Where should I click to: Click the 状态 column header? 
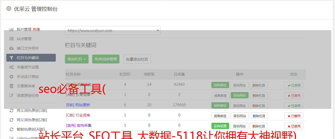pyautogui.click(x=294, y=74)
